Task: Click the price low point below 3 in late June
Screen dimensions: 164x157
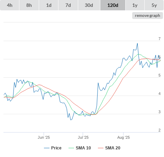Action: pyautogui.click(x=71, y=120)
